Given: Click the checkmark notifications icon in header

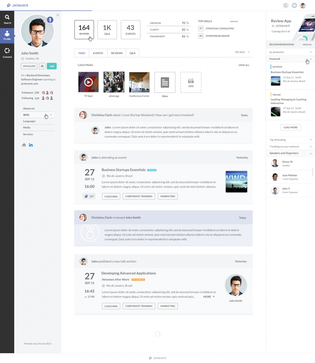Looking at the screenshot, I should (x=286, y=5).
